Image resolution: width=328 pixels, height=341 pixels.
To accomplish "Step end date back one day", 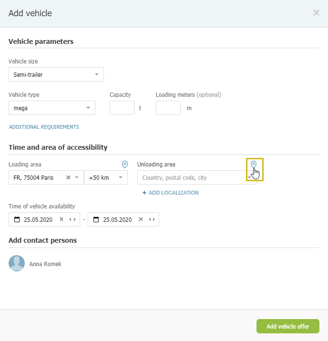I will (x=150, y=219).
